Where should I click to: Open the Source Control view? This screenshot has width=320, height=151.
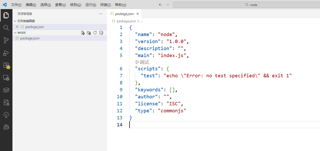click(6, 40)
